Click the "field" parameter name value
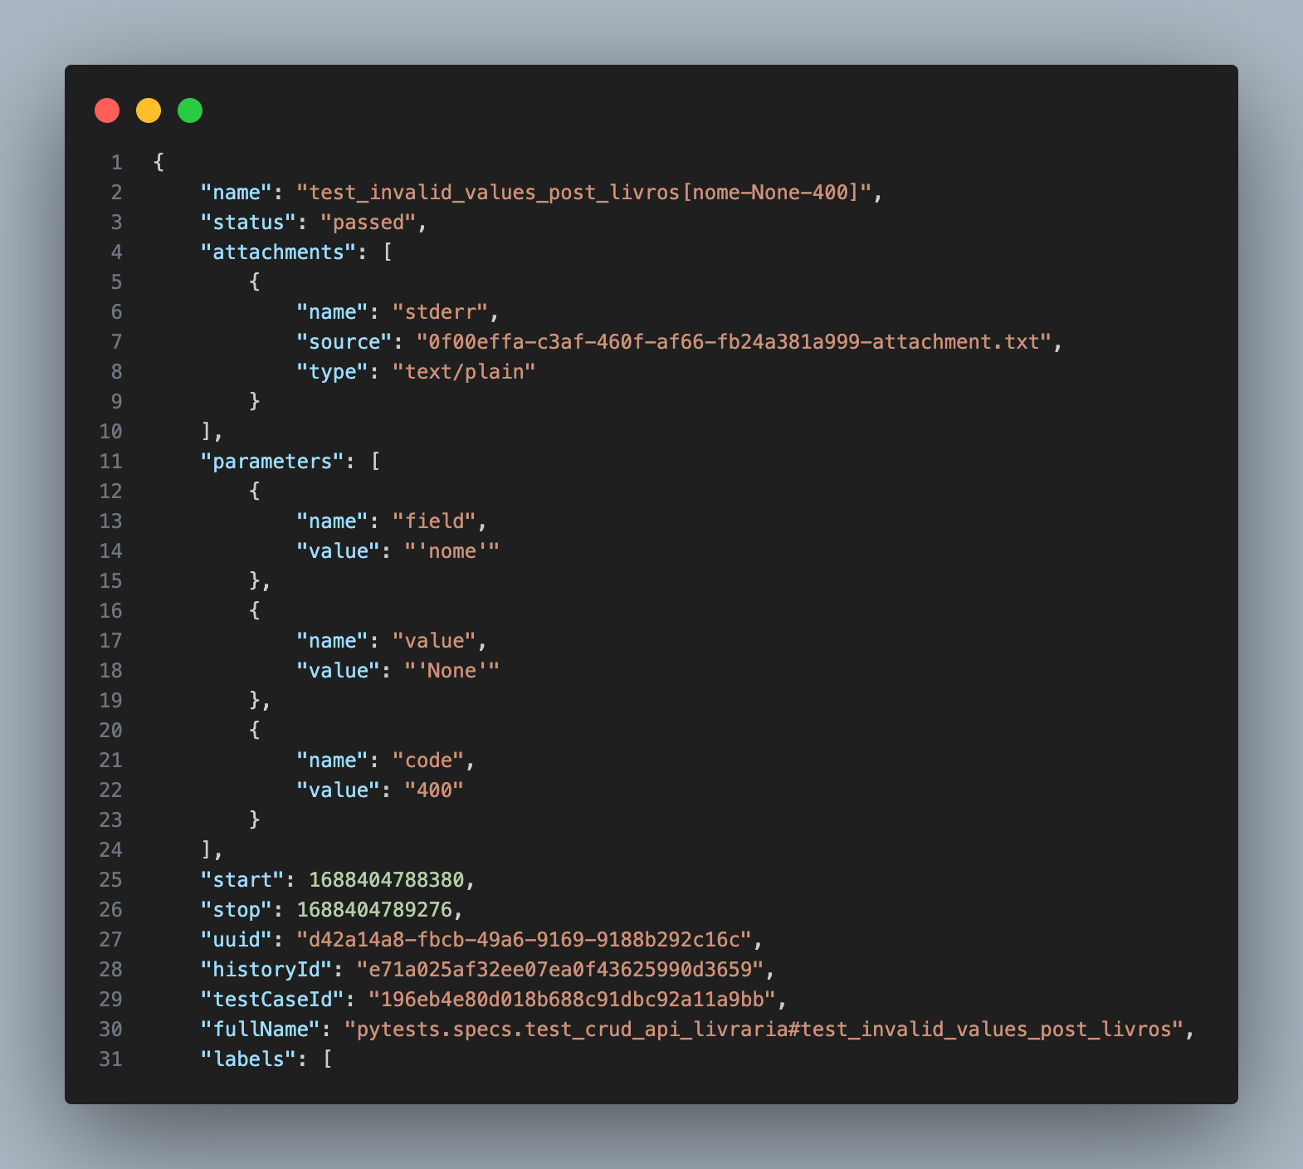 coord(434,521)
